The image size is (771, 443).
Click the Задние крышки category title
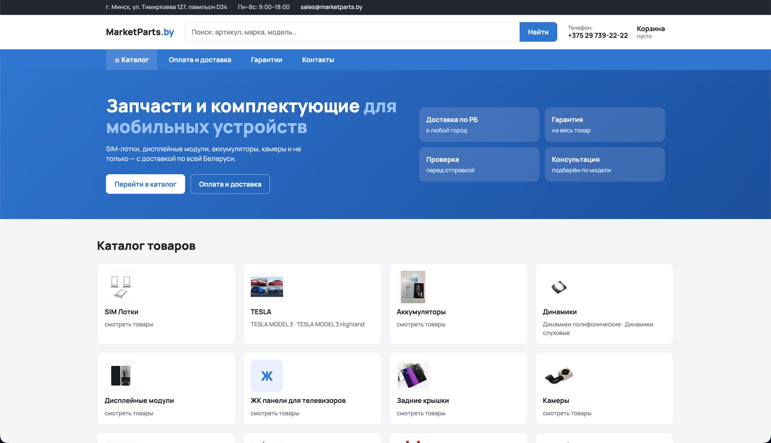click(x=423, y=401)
